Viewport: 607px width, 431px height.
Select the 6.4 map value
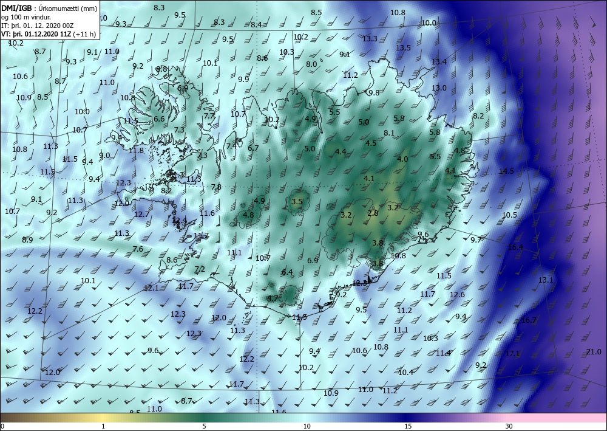[x=287, y=272]
